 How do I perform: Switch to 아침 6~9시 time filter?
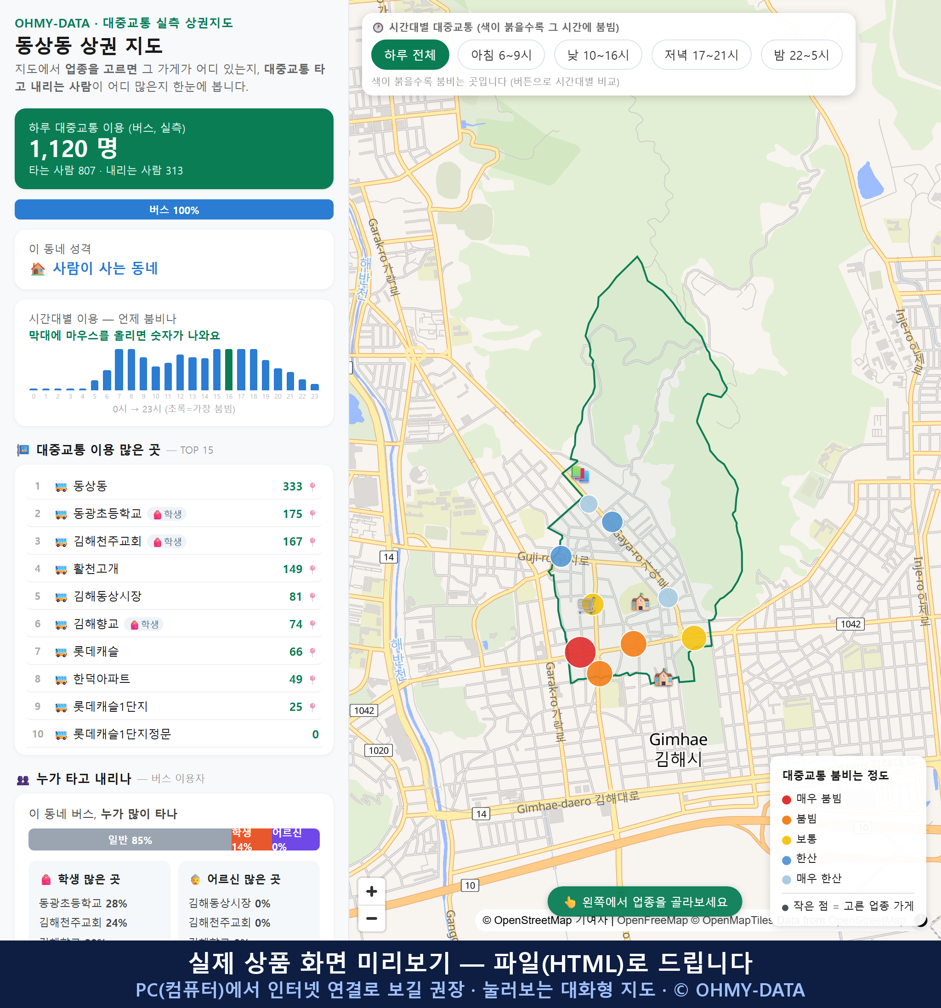pyautogui.click(x=501, y=55)
